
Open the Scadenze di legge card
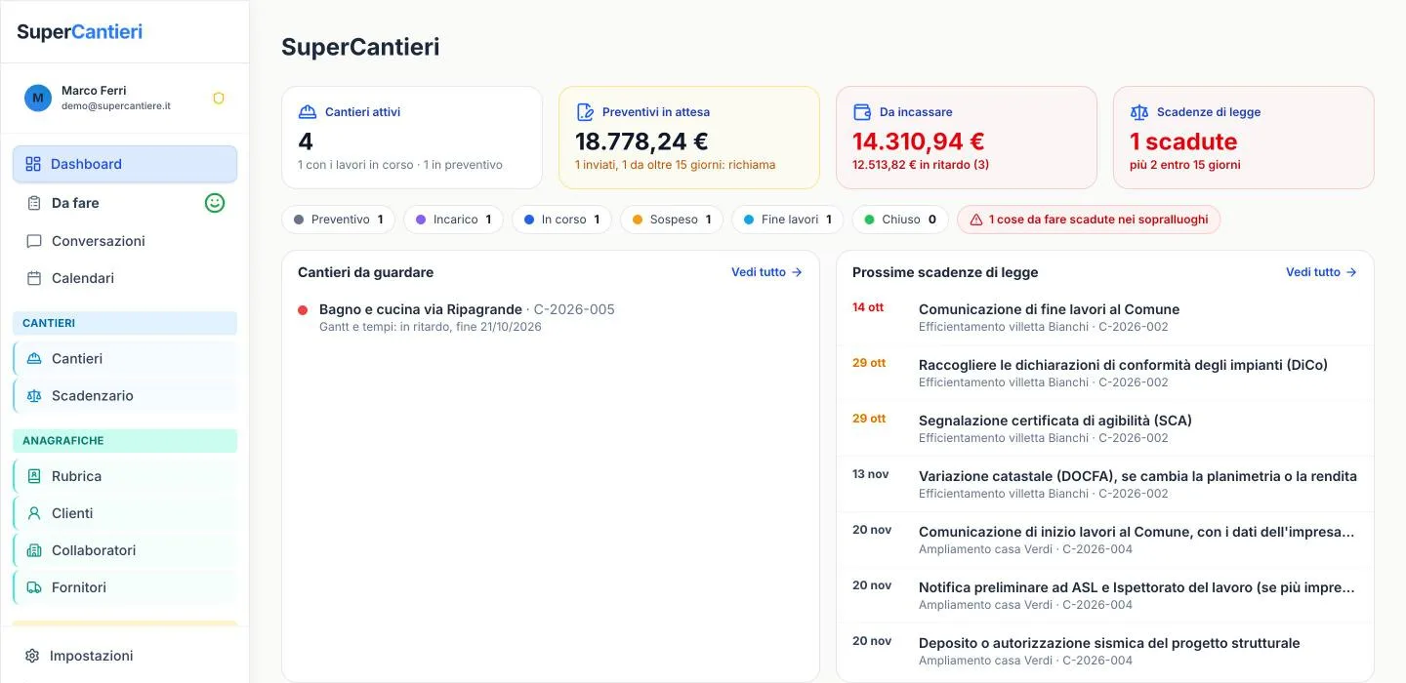tap(1244, 138)
